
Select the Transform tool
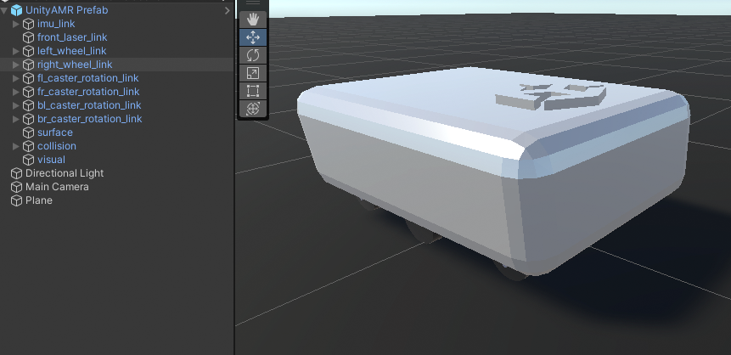pos(253,109)
